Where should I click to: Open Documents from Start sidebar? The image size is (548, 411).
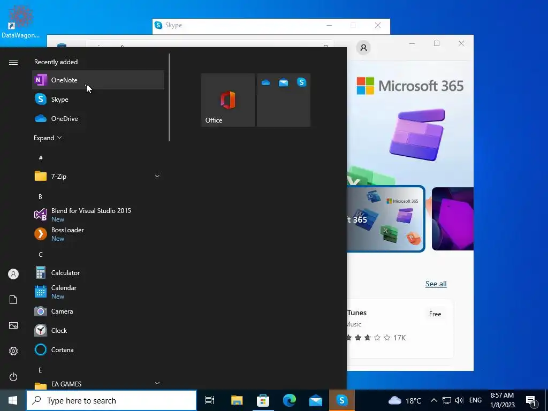13,300
